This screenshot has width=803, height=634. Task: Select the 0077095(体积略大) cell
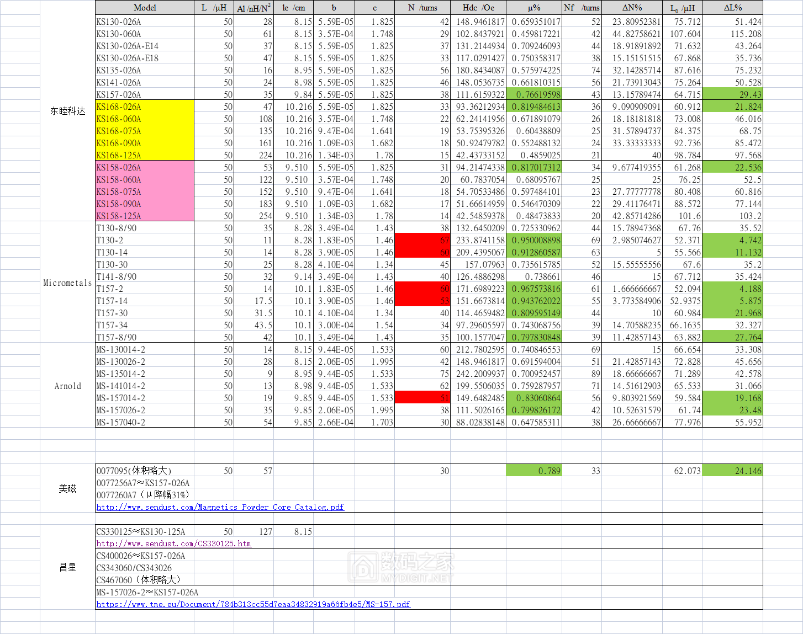pyautogui.click(x=145, y=471)
